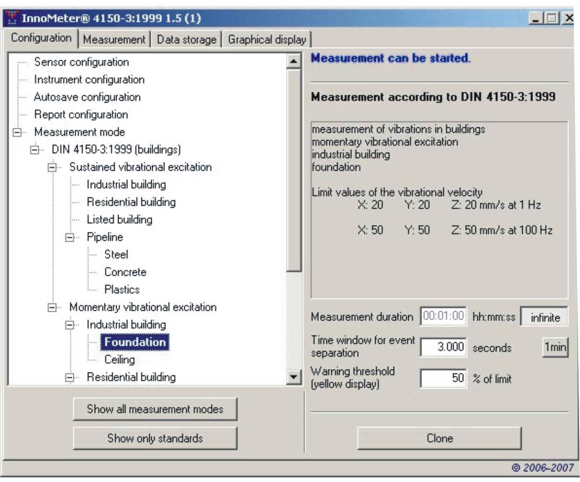This screenshot has width=580, height=482.
Task: Choose Residential building under Sustained vibrational excitation
Action: [x=131, y=202]
